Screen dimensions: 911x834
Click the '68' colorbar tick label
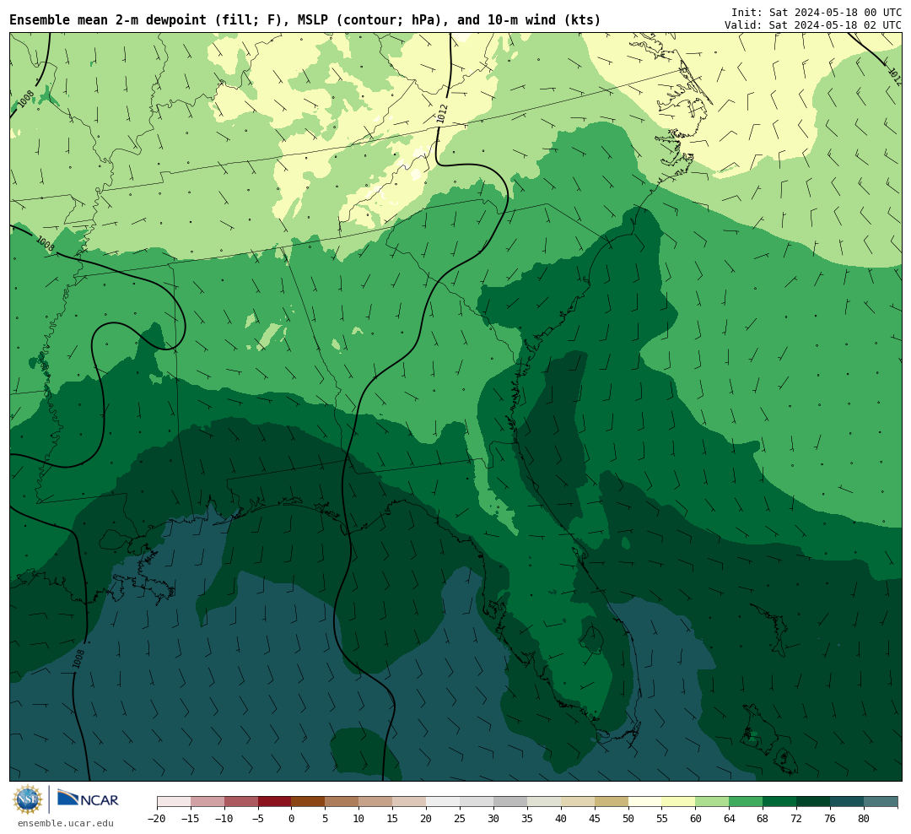pyautogui.click(x=763, y=819)
